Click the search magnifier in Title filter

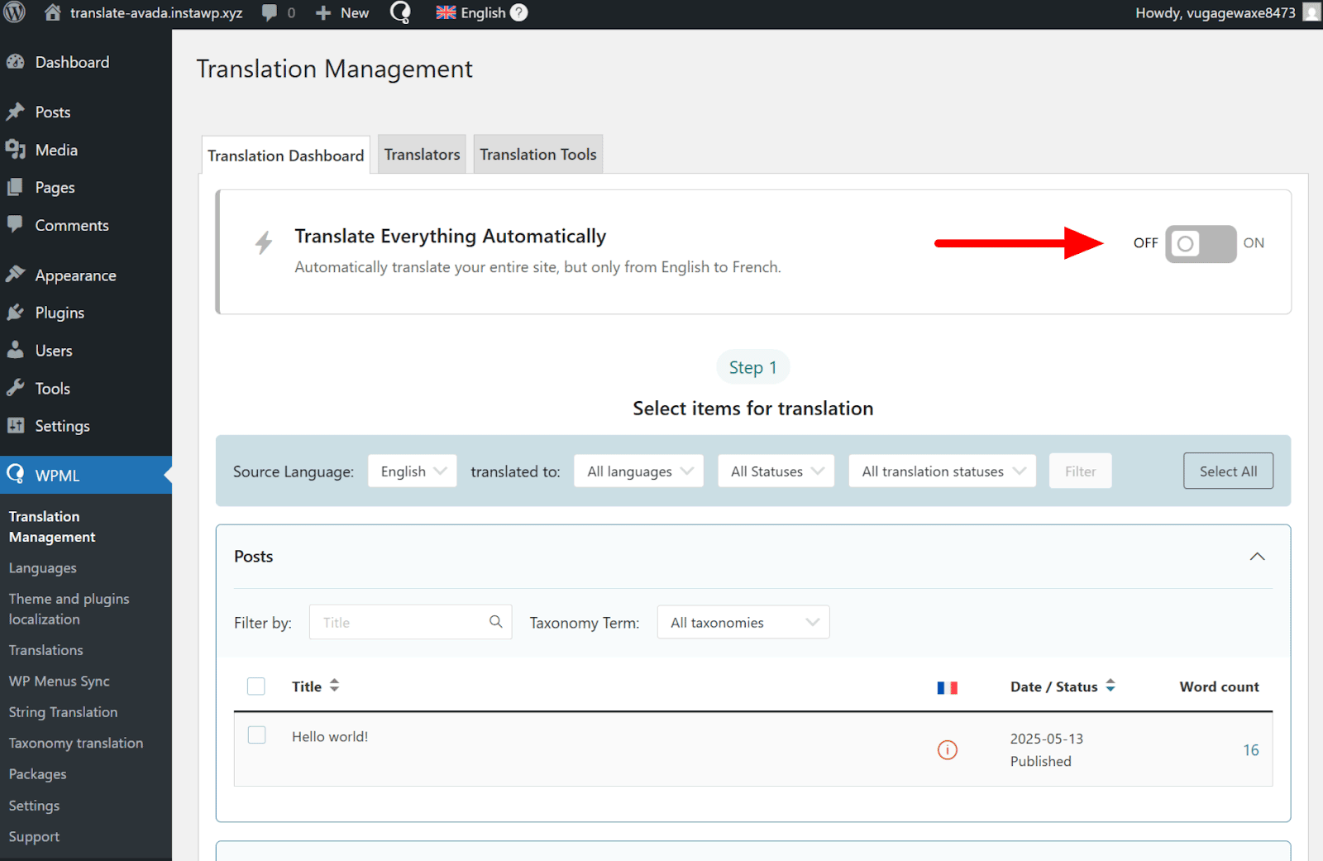point(496,622)
